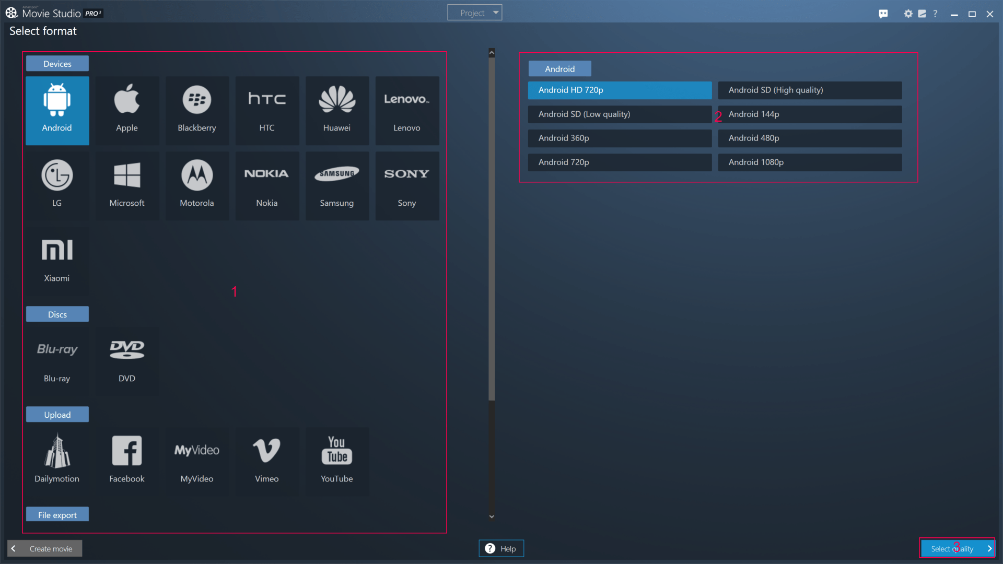Image resolution: width=1003 pixels, height=564 pixels.
Task: Open the Help button
Action: [x=501, y=548]
